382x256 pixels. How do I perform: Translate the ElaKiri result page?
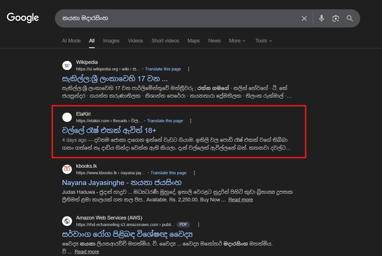pos(165,121)
